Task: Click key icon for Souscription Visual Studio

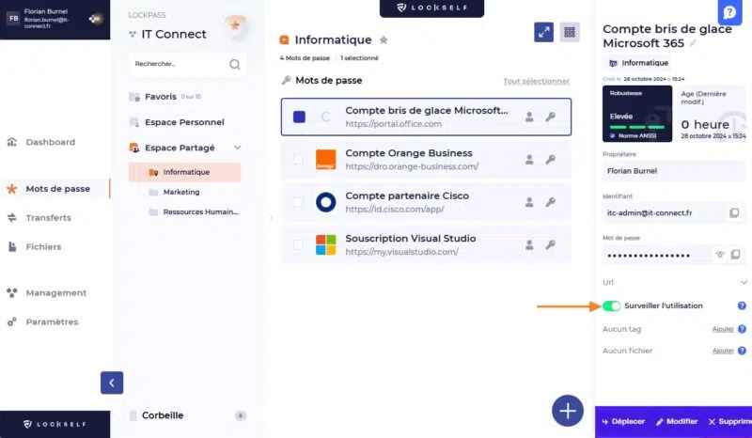Action: (551, 244)
